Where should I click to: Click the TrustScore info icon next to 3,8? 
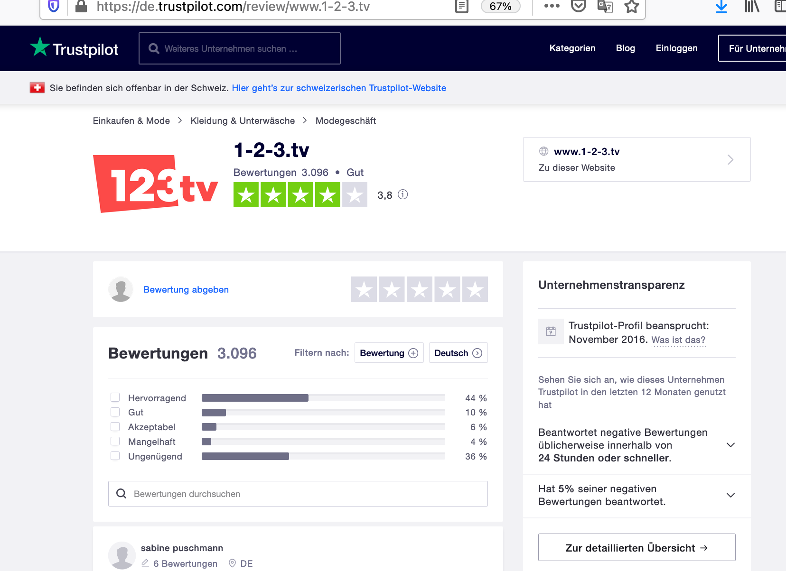(x=403, y=194)
